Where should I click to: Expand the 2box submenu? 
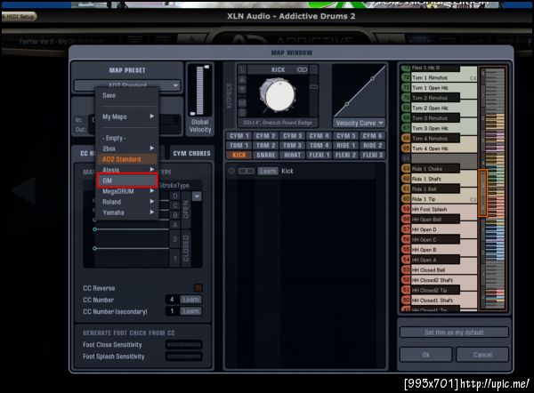pyautogui.click(x=126, y=148)
